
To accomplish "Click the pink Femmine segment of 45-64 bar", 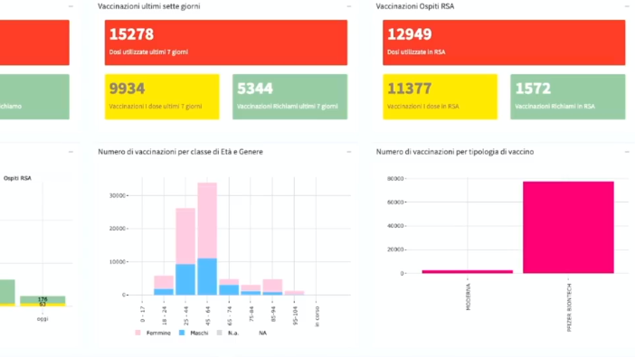I will pos(207,221).
